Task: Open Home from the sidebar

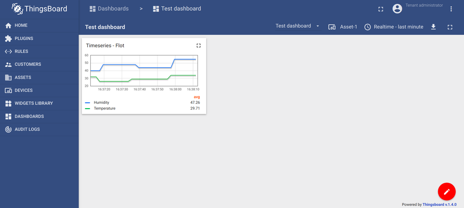Action: point(39,25)
